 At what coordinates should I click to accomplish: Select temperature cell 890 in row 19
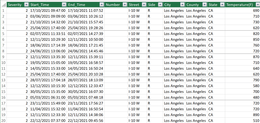pyautogui.click(x=242, y=115)
